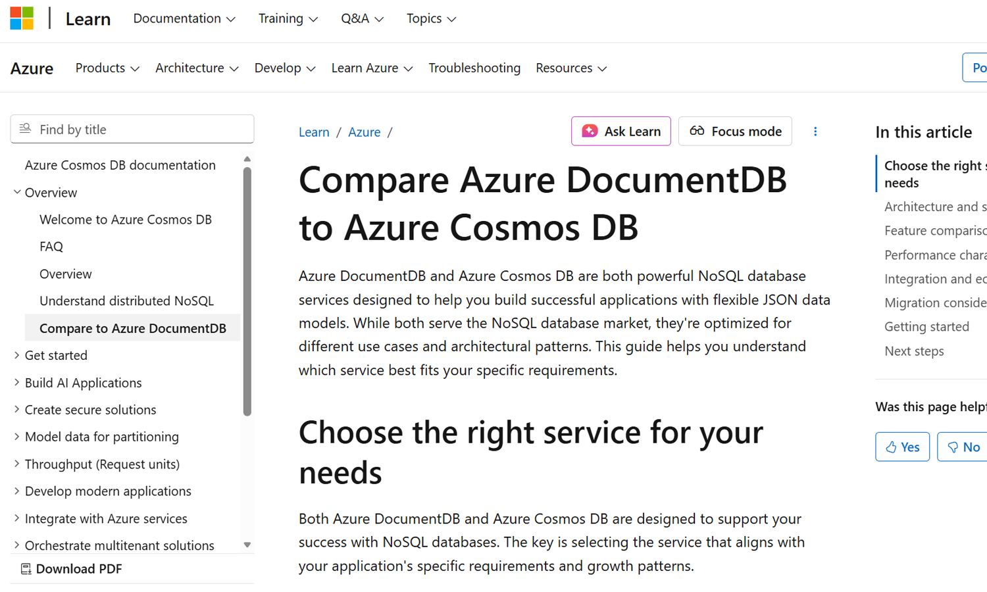This screenshot has height=592, width=987.
Task: Select Troubleshooting in the Azure nav
Action: (x=474, y=68)
